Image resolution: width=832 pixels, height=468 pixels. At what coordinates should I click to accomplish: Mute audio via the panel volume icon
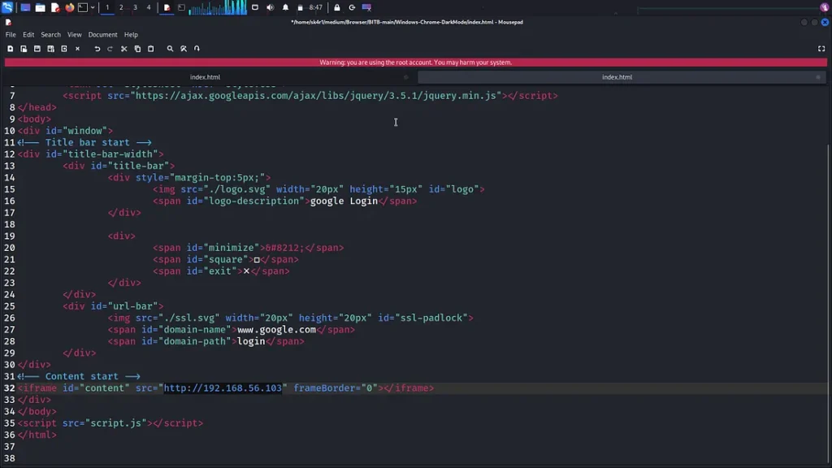pyautogui.click(x=270, y=7)
